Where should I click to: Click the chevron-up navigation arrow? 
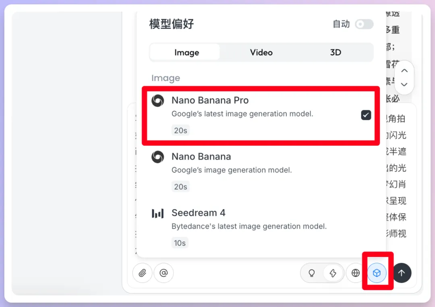404,70
